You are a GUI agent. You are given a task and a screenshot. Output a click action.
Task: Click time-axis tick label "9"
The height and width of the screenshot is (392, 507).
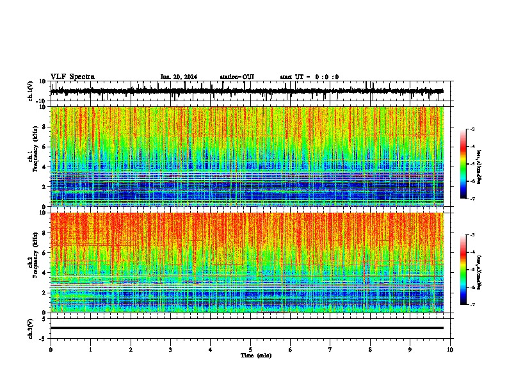[x=410, y=350]
